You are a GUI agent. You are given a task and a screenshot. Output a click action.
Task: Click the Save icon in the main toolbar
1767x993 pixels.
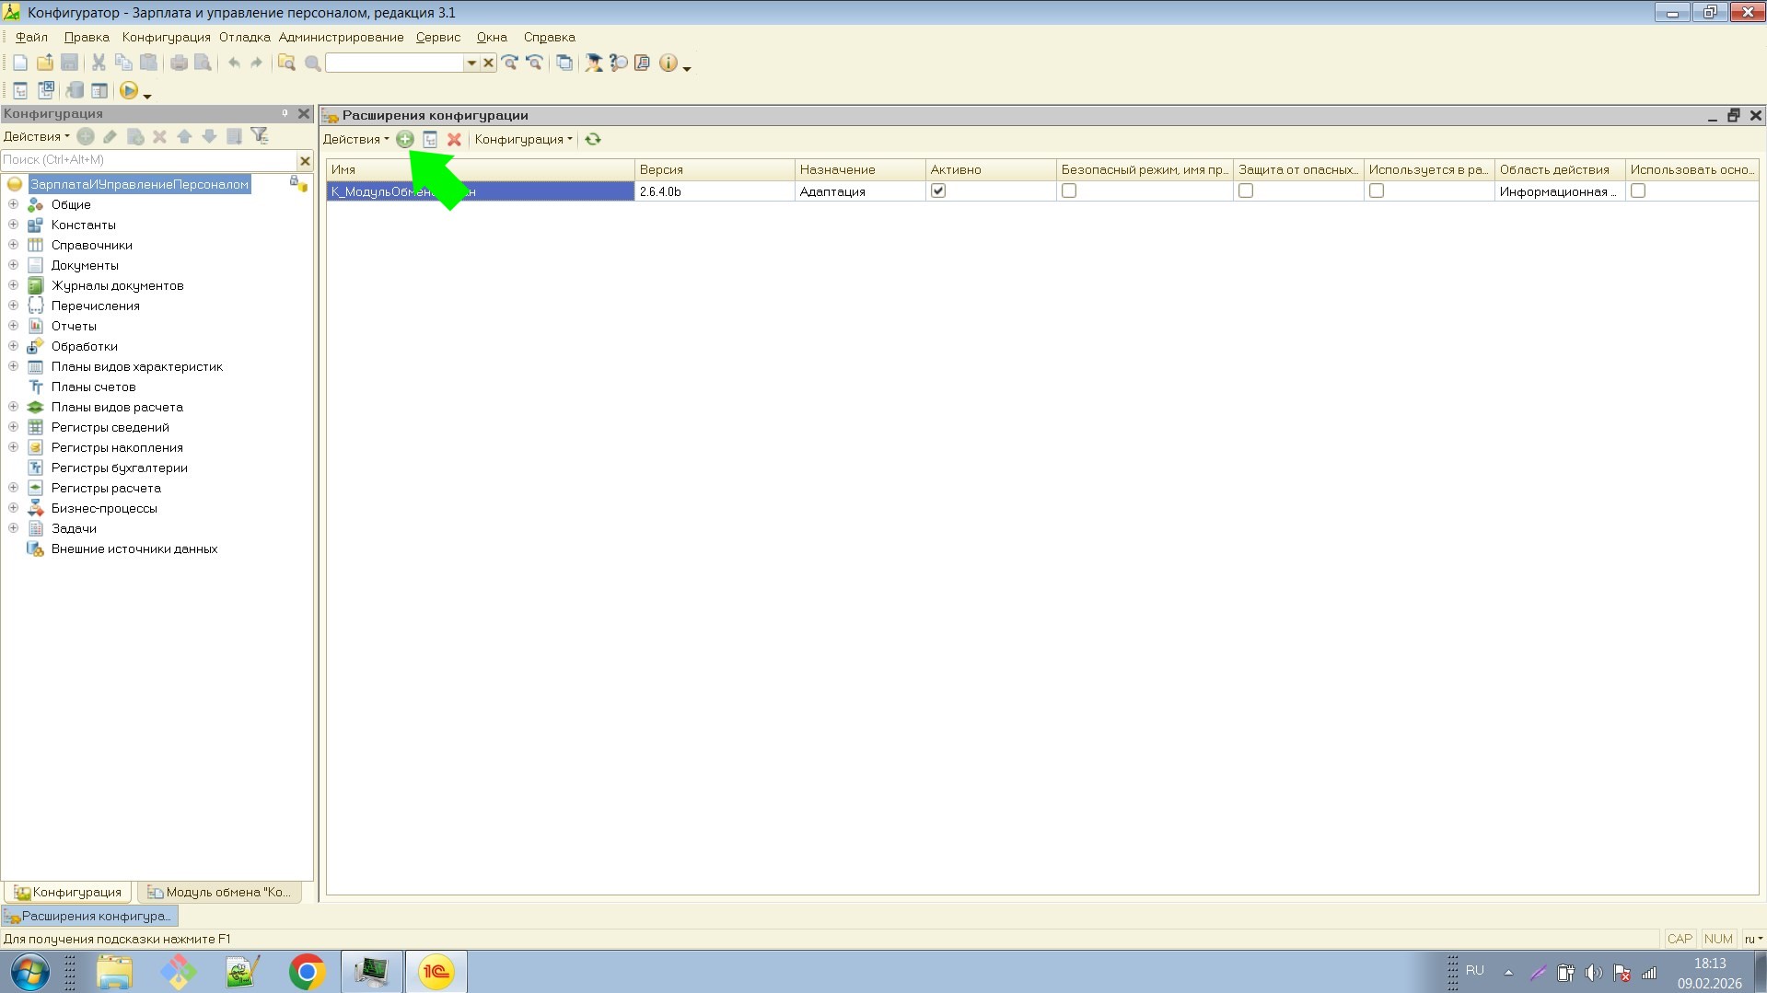tap(69, 63)
